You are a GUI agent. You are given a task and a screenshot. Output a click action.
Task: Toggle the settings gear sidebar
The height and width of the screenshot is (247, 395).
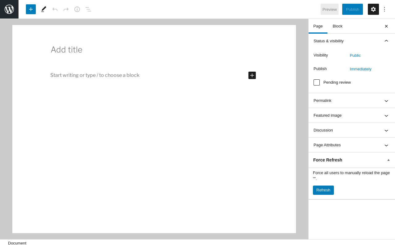point(373,9)
